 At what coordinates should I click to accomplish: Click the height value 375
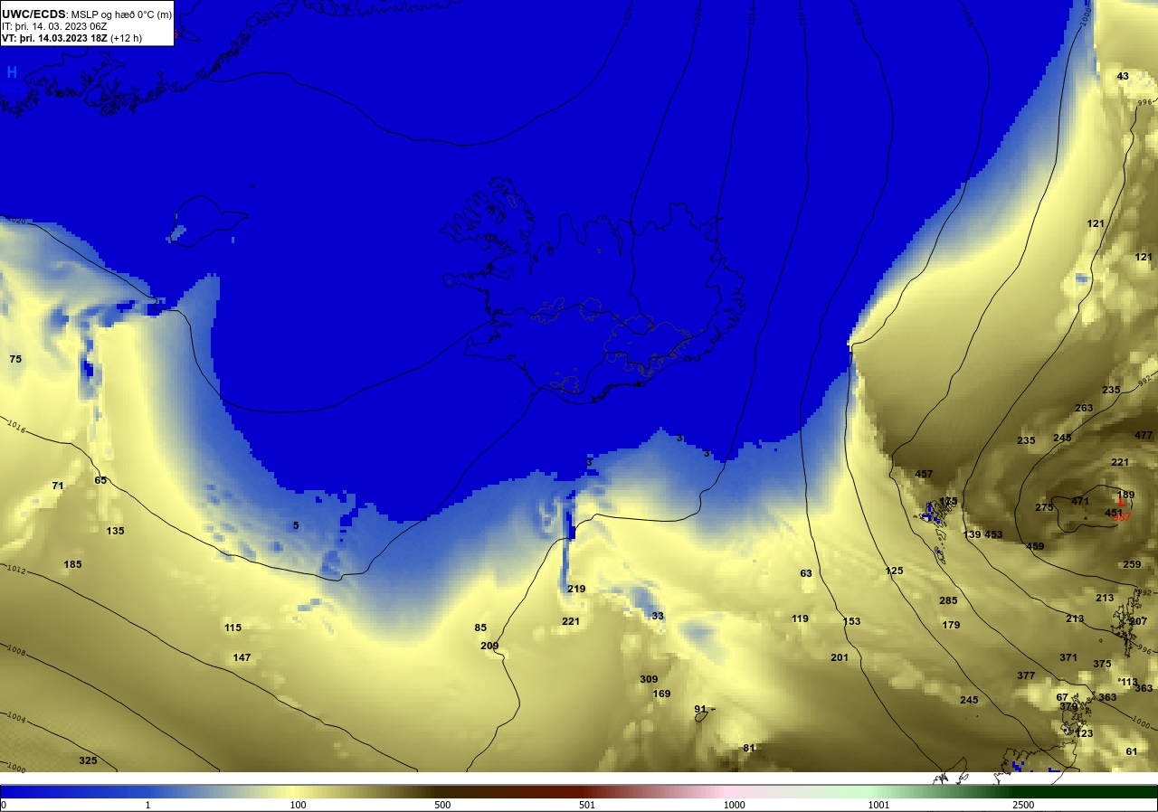(x=1102, y=664)
